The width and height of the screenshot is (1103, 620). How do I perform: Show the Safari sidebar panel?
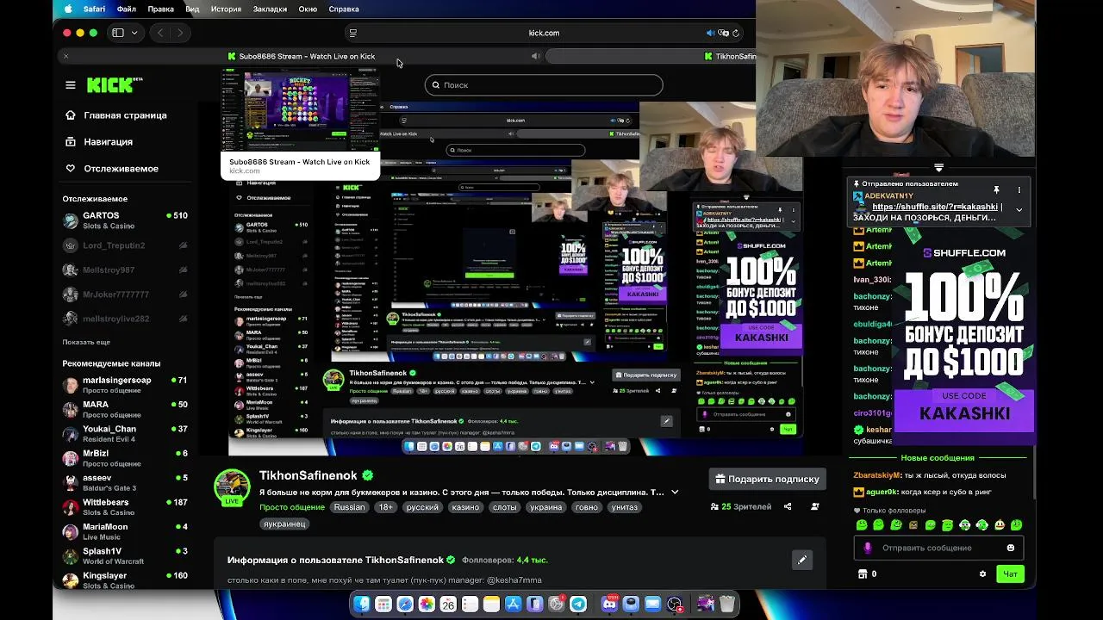tap(118, 33)
